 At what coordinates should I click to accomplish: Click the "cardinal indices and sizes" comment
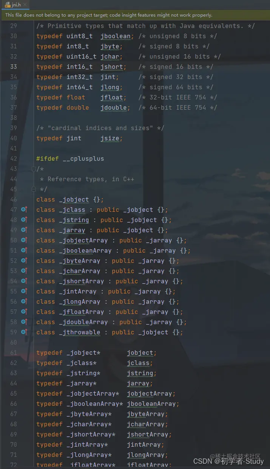(100, 128)
